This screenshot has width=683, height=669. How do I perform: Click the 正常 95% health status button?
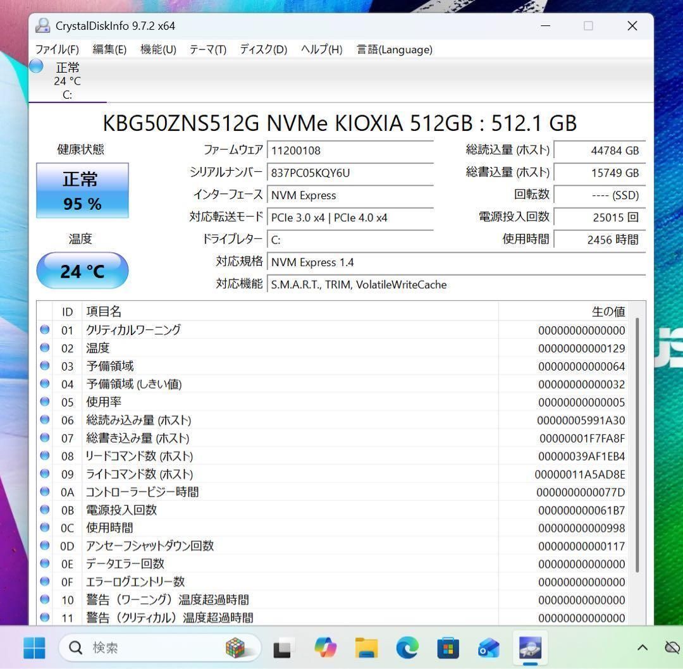point(82,190)
